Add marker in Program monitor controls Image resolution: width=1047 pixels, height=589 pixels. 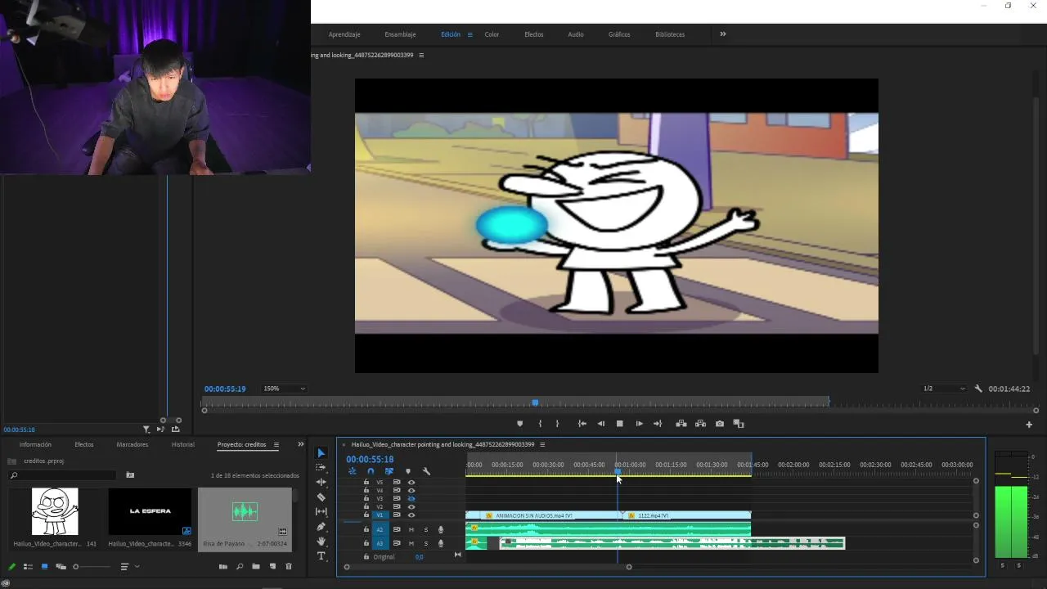[519, 424]
